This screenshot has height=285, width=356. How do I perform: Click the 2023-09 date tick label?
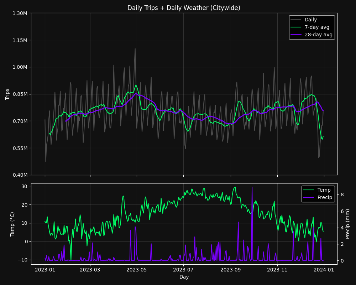click(x=231, y=270)
